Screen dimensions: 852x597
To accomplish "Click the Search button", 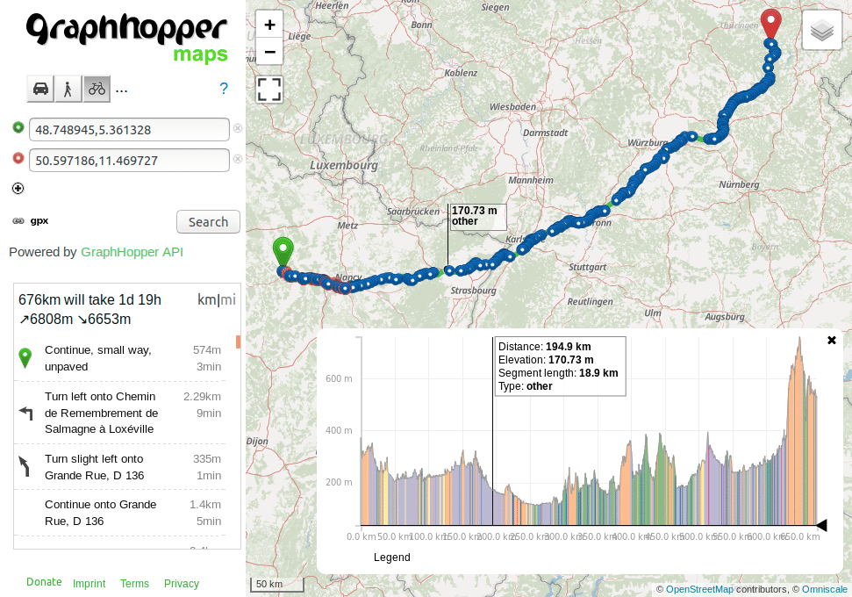I will coord(208,222).
